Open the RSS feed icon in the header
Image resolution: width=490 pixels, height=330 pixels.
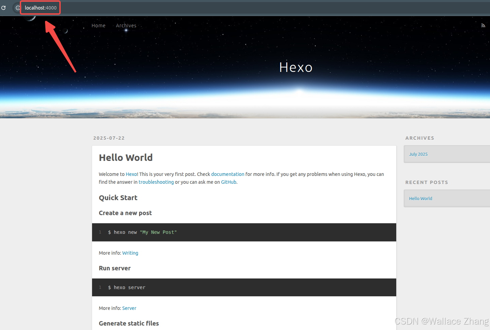pos(483,26)
